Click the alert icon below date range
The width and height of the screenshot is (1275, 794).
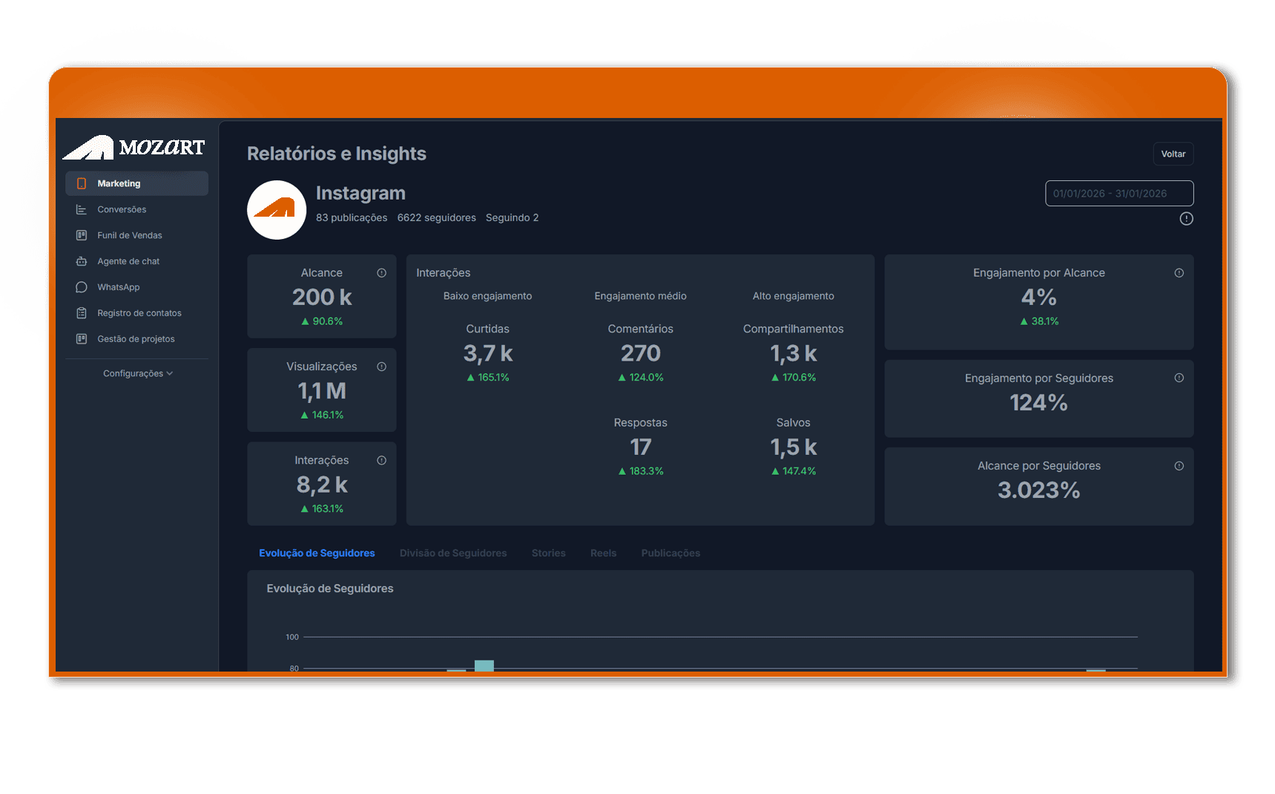tap(1186, 219)
